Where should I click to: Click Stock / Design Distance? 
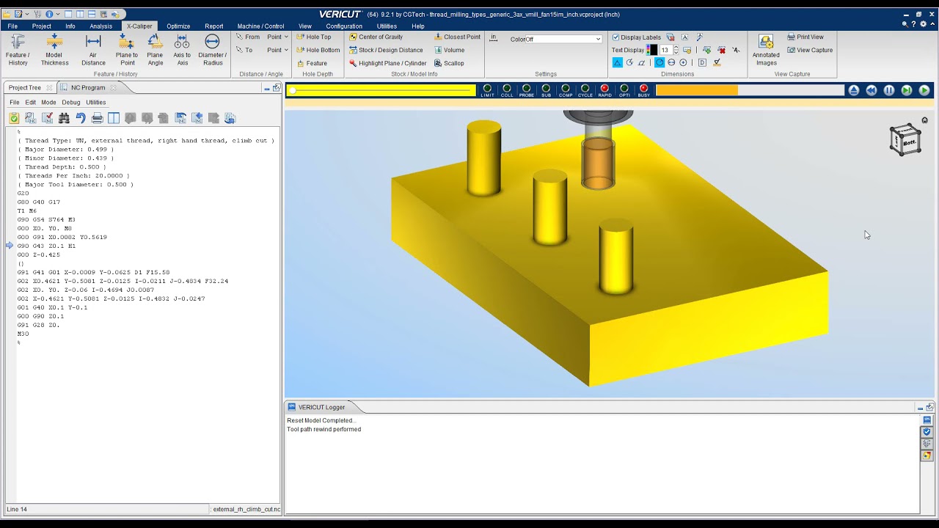pos(386,50)
